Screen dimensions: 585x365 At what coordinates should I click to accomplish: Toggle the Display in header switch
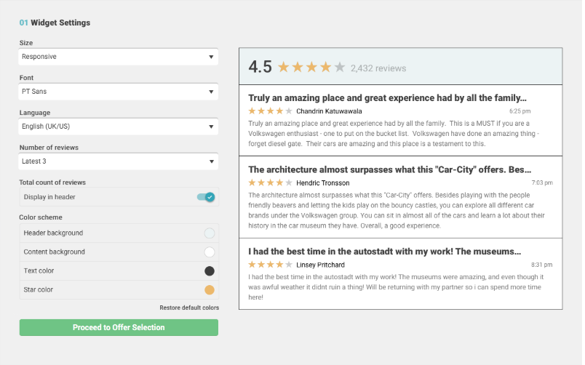click(x=206, y=197)
